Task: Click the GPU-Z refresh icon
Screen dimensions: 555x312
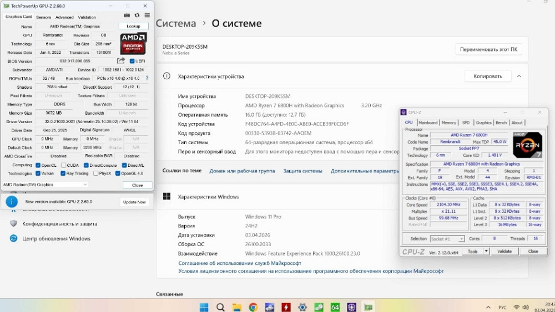Action: click(137, 16)
